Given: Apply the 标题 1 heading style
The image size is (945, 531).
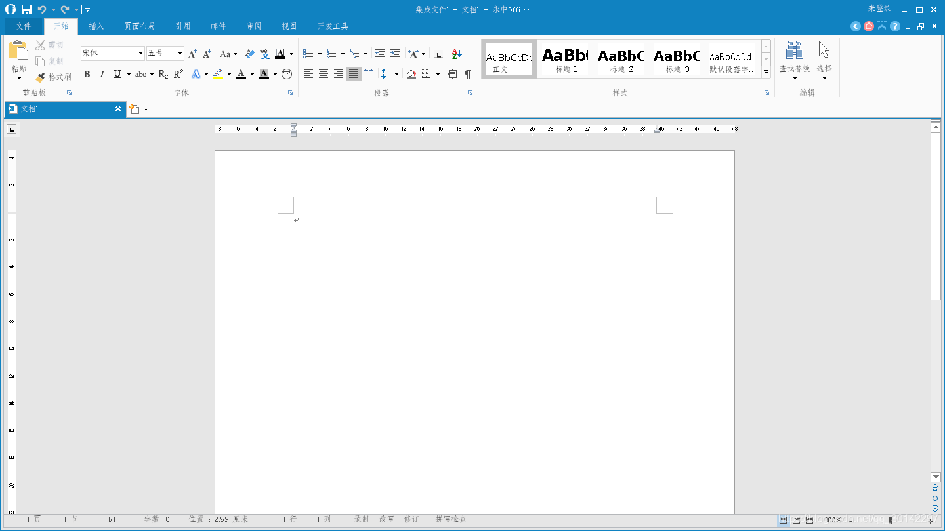Looking at the screenshot, I should (566, 59).
